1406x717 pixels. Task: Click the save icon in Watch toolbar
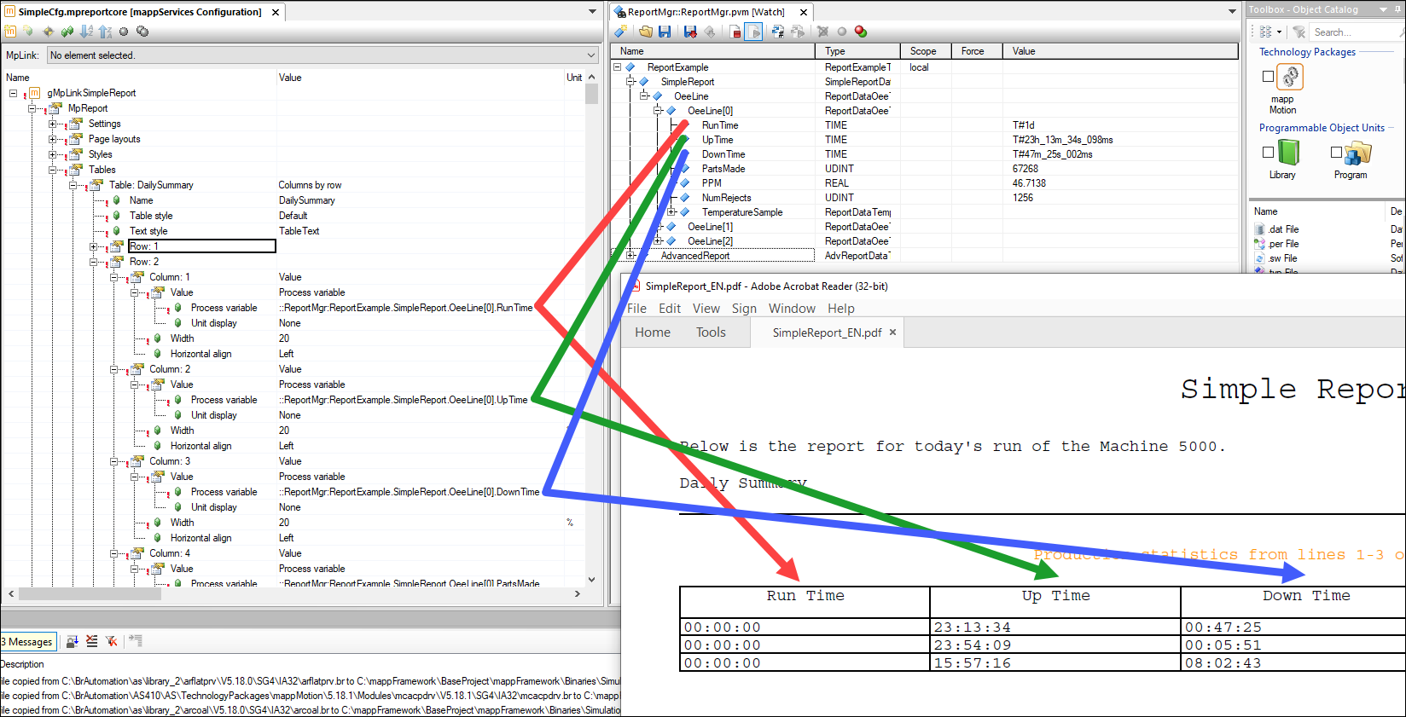tap(665, 32)
